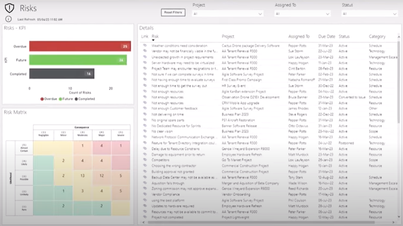Sort table by Due Date column header
This screenshot has width=403, height=226.
[326, 36]
